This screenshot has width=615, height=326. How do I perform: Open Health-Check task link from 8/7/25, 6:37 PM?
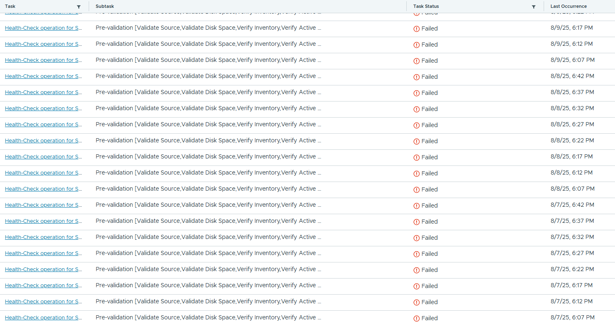(43, 221)
